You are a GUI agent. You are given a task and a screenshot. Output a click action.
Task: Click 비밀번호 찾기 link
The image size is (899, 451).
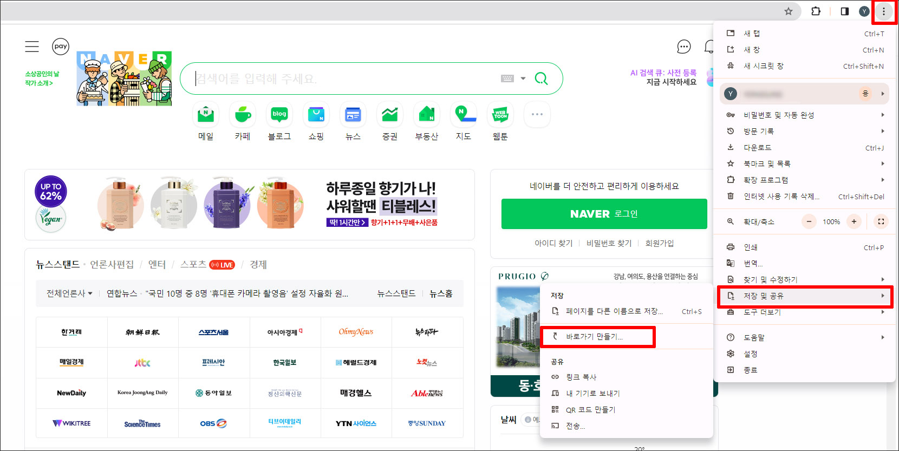coord(609,243)
